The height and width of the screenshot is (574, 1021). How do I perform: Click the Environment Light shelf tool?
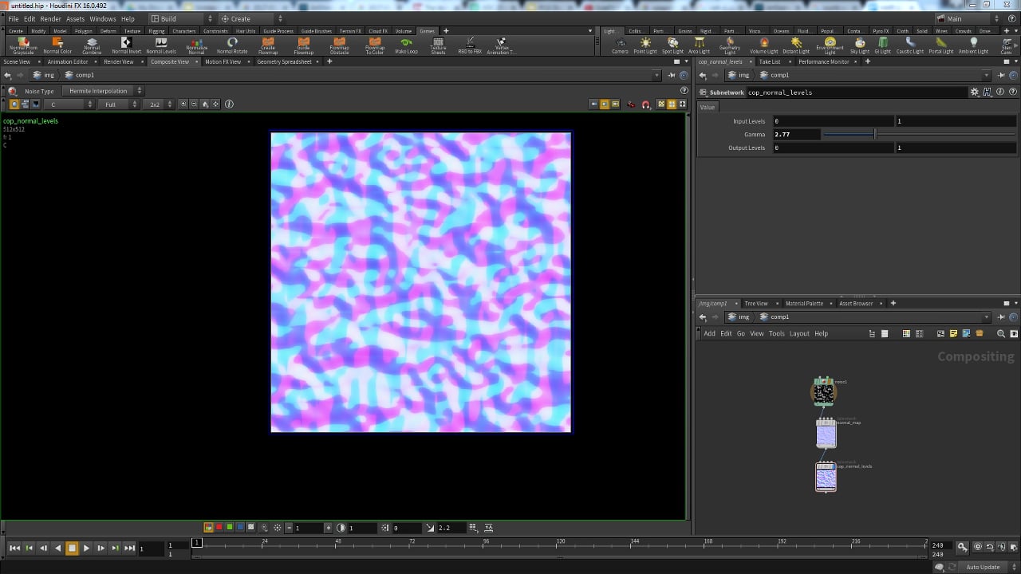pos(830,45)
